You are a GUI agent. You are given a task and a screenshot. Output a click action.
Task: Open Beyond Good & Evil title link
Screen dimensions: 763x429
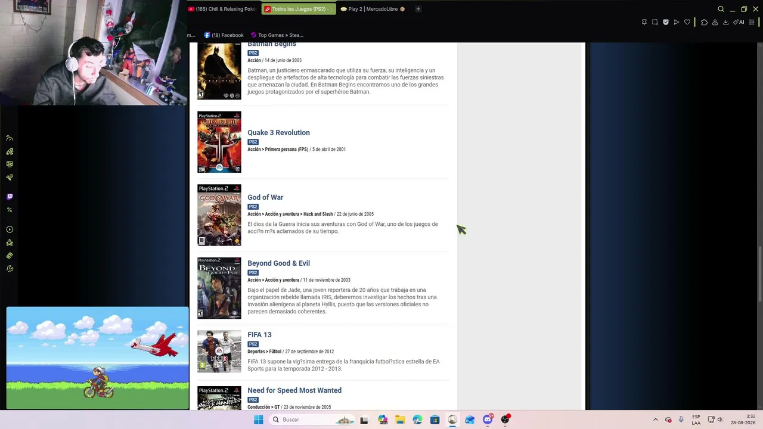278,263
